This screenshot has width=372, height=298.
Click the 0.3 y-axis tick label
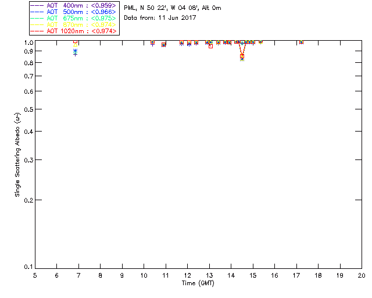[28, 160]
